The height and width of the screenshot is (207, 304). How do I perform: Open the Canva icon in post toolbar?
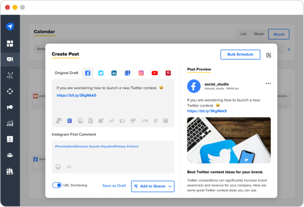[69, 121]
